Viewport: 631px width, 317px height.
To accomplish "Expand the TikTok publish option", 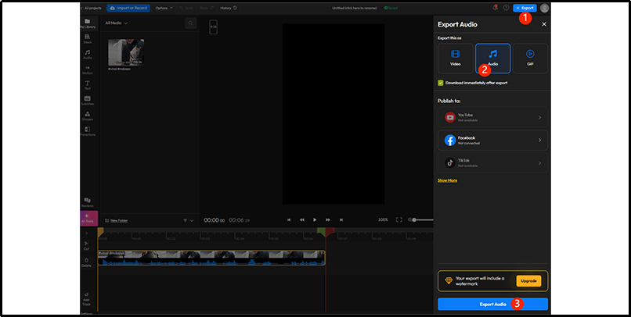I will [x=492, y=163].
